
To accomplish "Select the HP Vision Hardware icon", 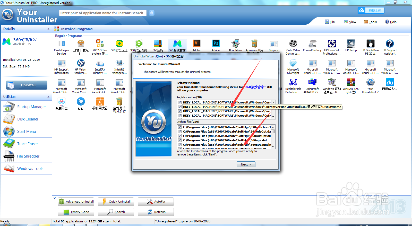I will (x=81, y=63).
